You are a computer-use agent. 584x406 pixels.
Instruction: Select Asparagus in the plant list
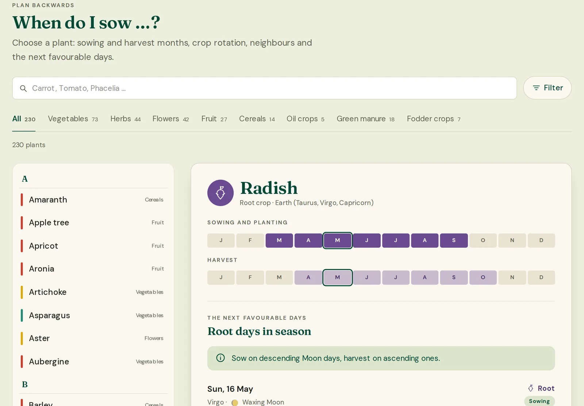pyautogui.click(x=93, y=315)
